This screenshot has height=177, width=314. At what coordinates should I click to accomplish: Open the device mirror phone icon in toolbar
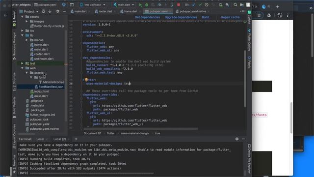click(x=172, y=4)
